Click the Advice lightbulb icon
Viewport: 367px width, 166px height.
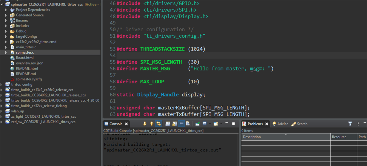274,124
